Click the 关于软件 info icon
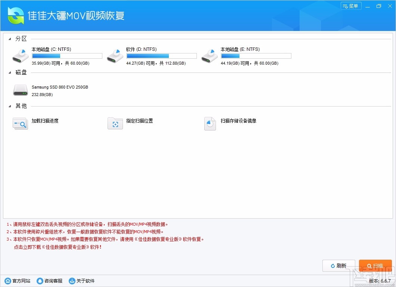The image size is (396, 287). pos(71,281)
